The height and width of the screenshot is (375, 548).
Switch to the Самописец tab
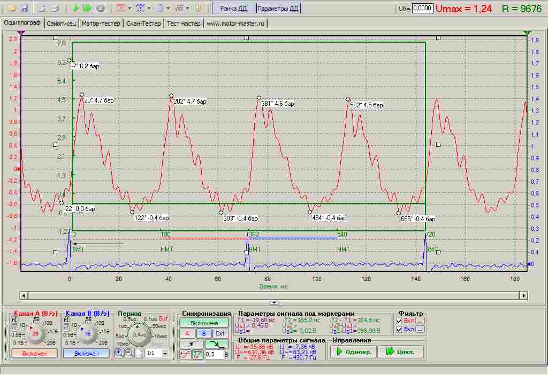[x=61, y=24]
